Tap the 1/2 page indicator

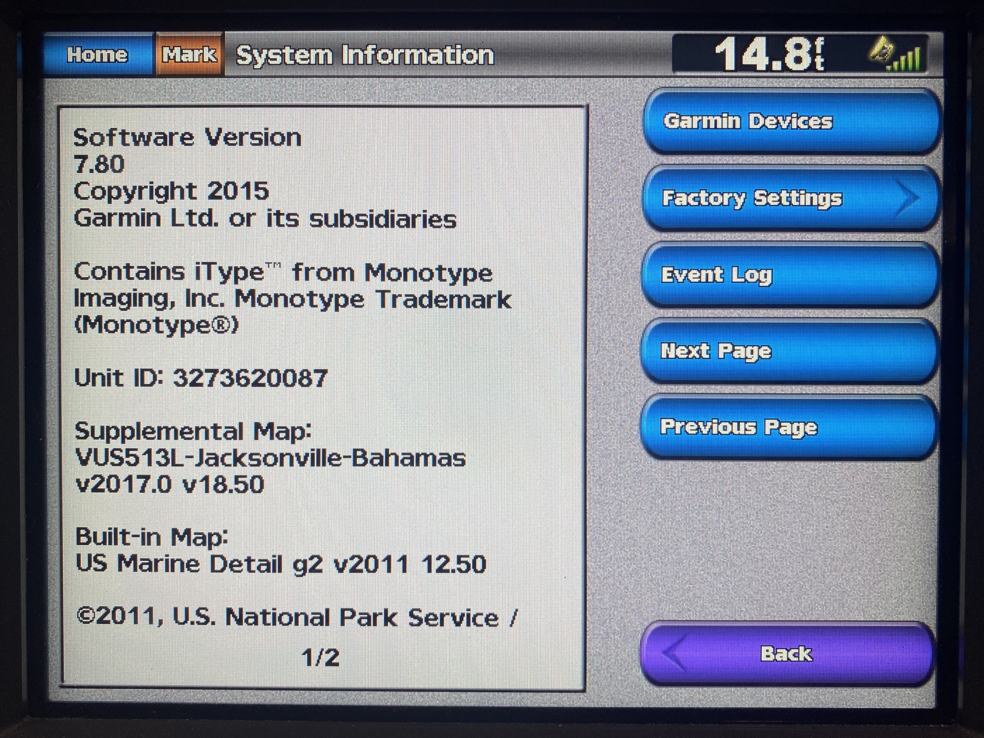(320, 658)
